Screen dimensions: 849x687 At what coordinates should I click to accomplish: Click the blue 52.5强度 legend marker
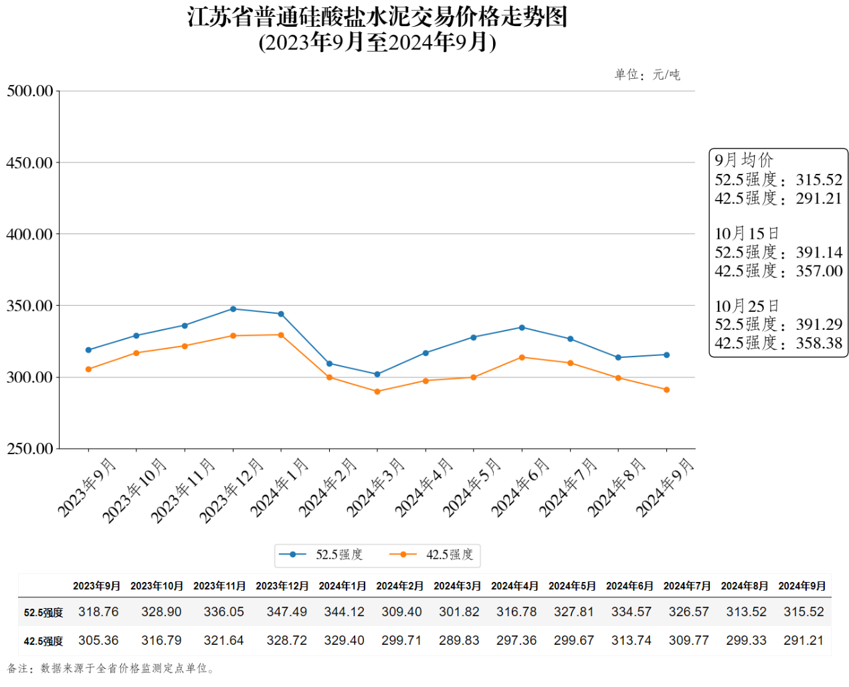(x=292, y=555)
